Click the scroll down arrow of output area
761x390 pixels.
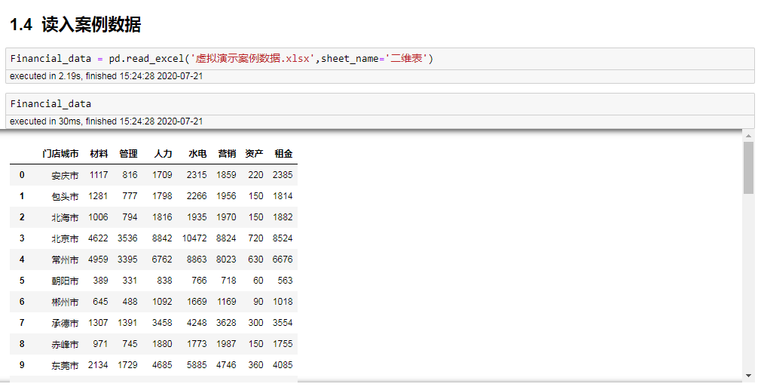(748, 376)
